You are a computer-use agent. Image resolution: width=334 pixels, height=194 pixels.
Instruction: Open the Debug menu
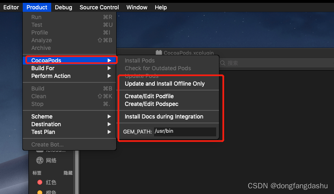point(63,7)
